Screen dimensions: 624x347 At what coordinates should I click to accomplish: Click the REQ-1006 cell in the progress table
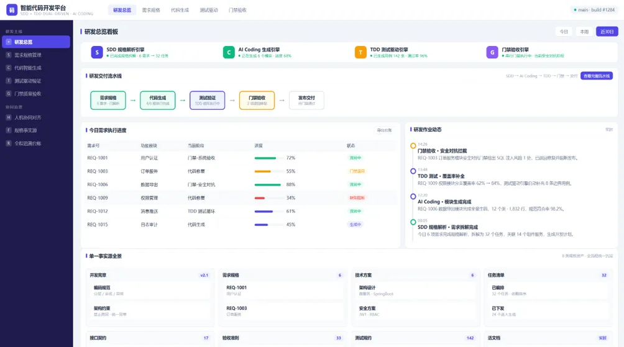[98, 184]
